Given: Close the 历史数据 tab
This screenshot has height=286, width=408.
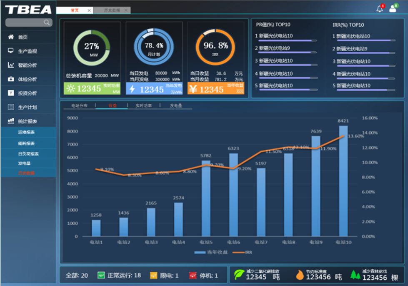Looking at the screenshot, I should pos(126,10).
